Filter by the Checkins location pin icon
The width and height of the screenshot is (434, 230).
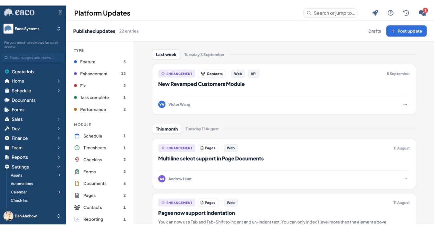tap(77, 160)
